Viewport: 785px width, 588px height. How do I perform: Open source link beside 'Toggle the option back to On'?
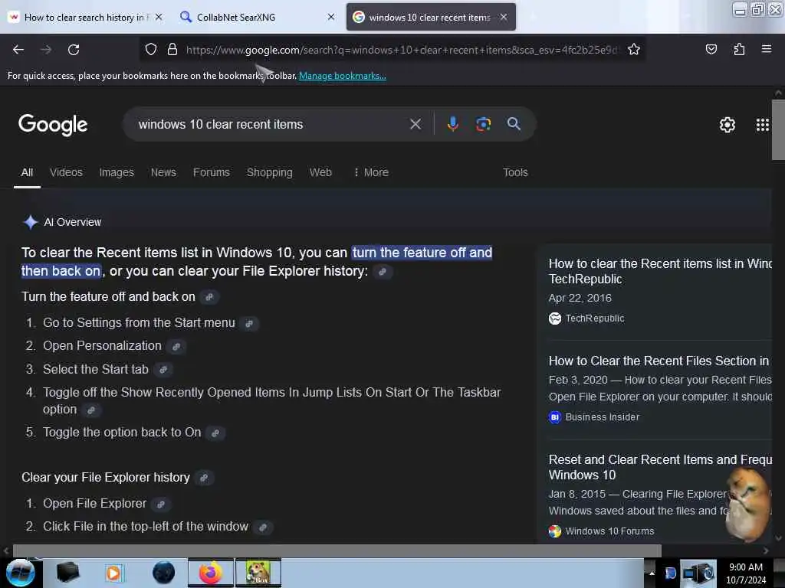tap(215, 433)
